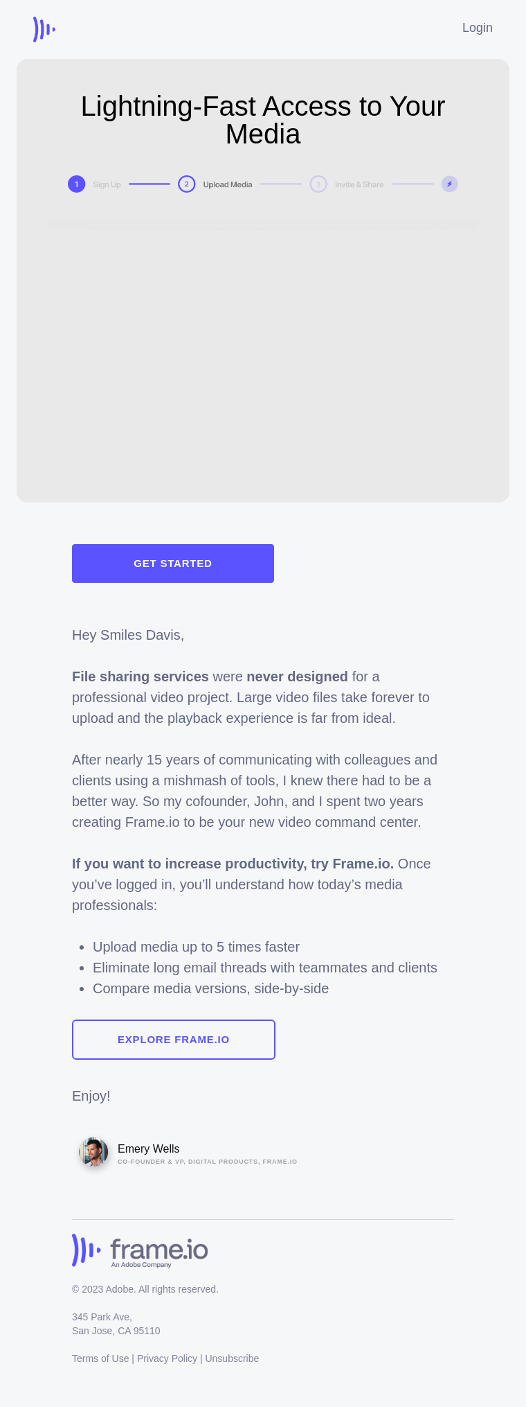Select the Upload Media step label
This screenshot has height=1407, width=526.
227,185
